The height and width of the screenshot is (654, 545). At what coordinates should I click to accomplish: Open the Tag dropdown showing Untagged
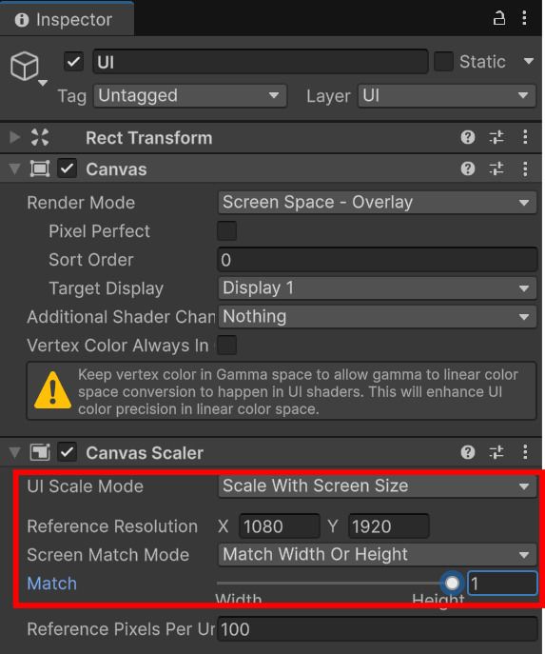(x=190, y=96)
